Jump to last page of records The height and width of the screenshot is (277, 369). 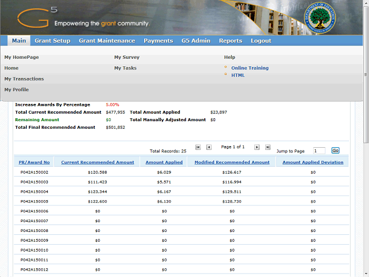[x=268, y=148]
